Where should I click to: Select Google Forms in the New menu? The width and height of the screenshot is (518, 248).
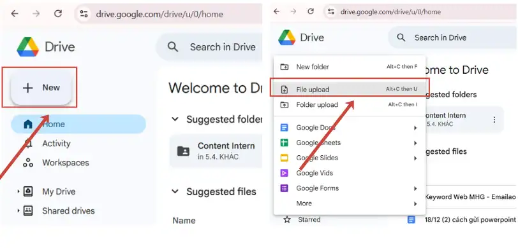(350, 188)
